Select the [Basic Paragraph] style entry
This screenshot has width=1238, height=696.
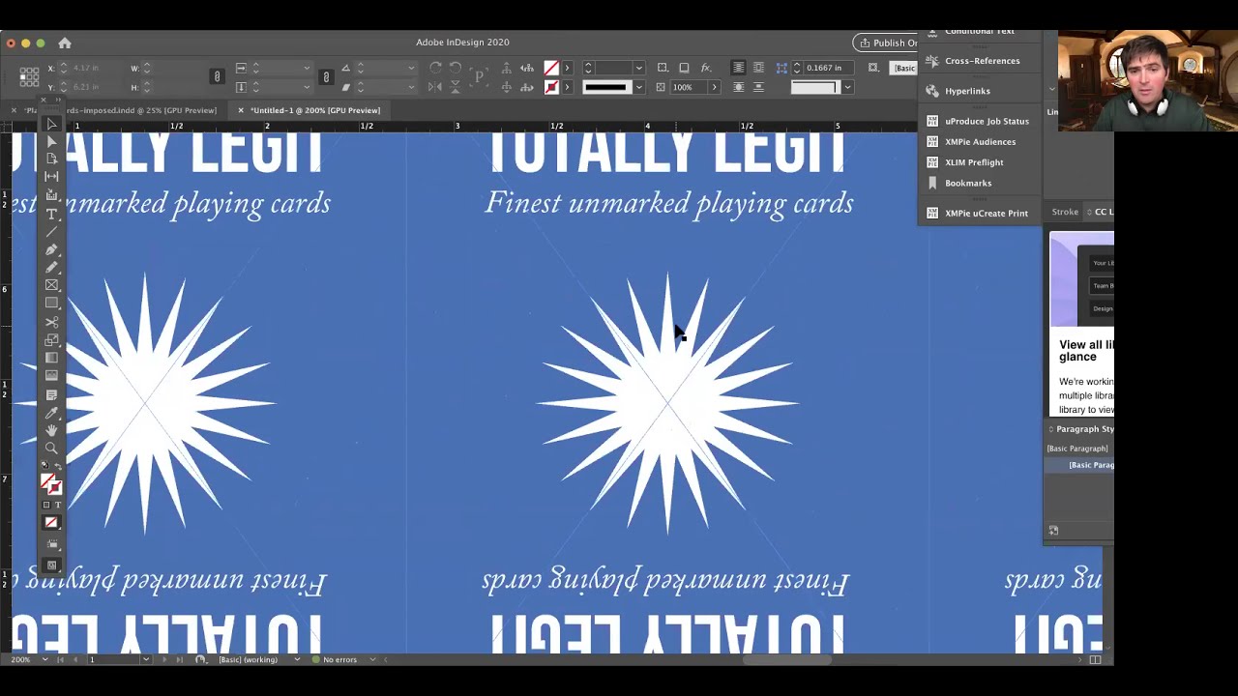pos(1079,465)
